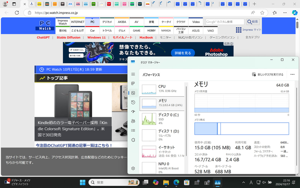Click 新しいタスクを実行する button
The width and height of the screenshot is (300, 188).
click(x=268, y=74)
